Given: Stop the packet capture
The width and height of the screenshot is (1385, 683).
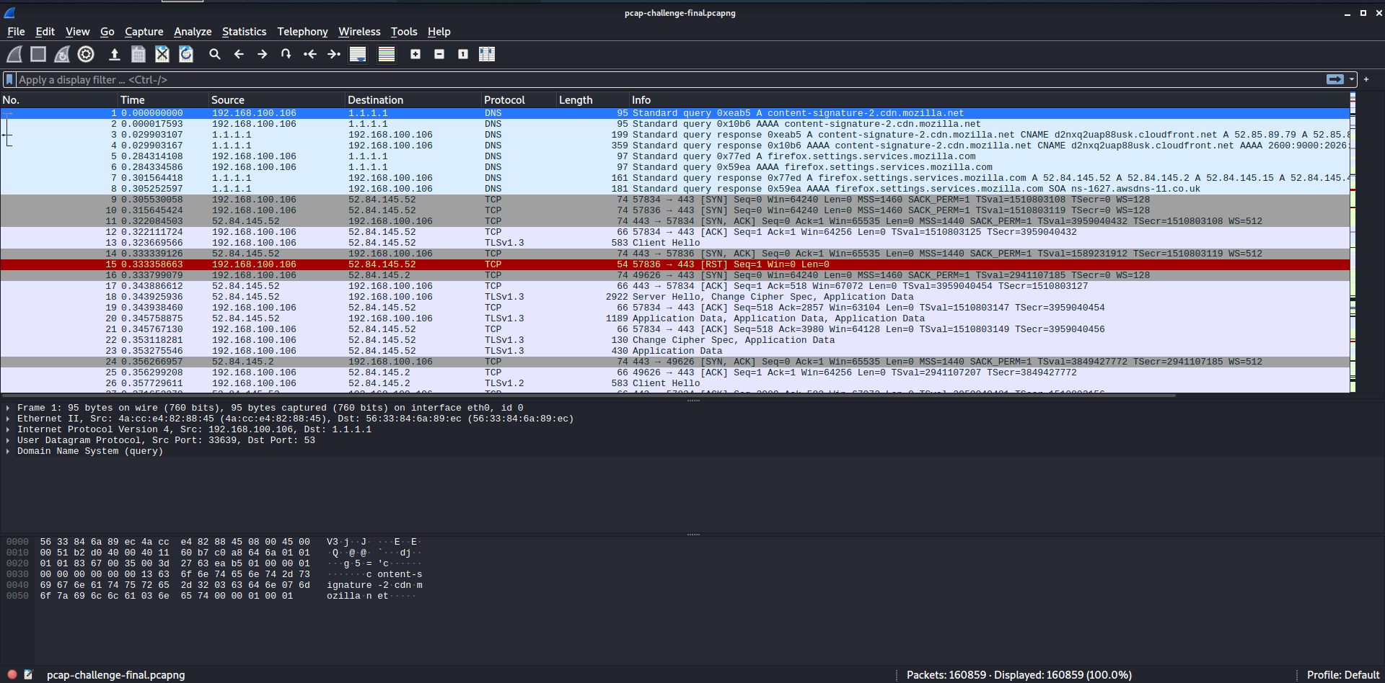Looking at the screenshot, I should 38,54.
